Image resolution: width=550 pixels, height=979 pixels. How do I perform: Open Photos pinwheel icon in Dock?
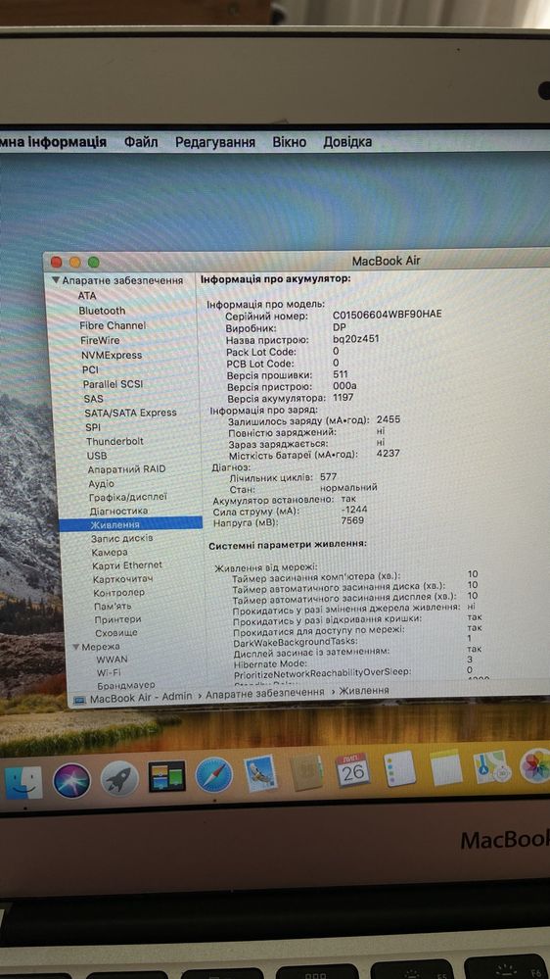535,764
